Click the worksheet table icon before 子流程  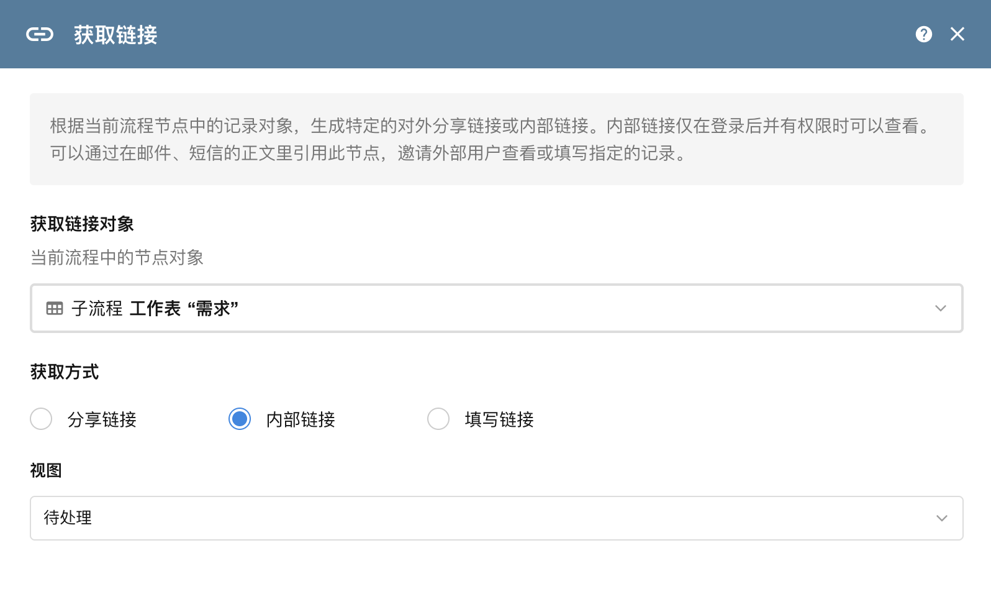tap(55, 308)
